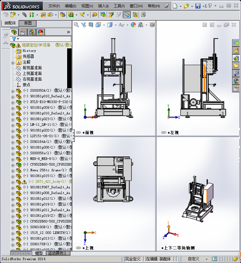
Task: Open the Appearances task pane color ball
Action: click(236, 81)
